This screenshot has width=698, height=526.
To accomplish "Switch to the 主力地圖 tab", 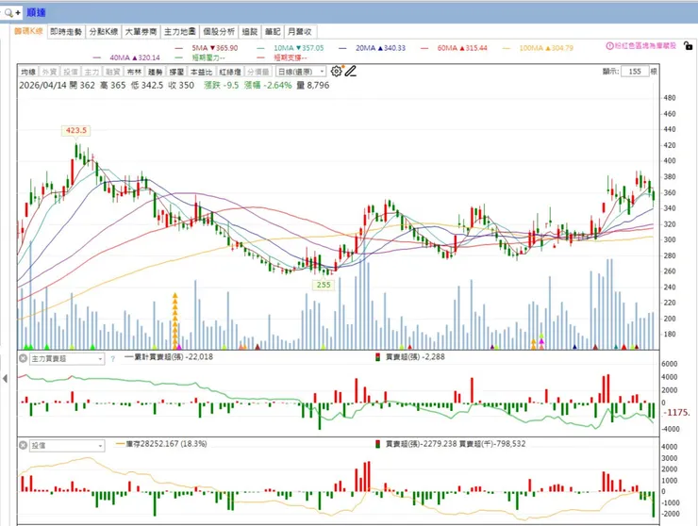I will point(180,32).
